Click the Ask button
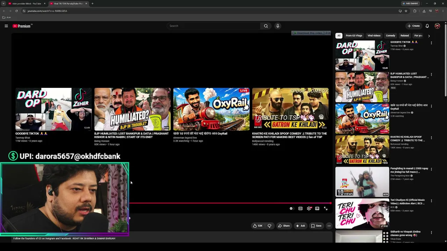 tap(300, 226)
